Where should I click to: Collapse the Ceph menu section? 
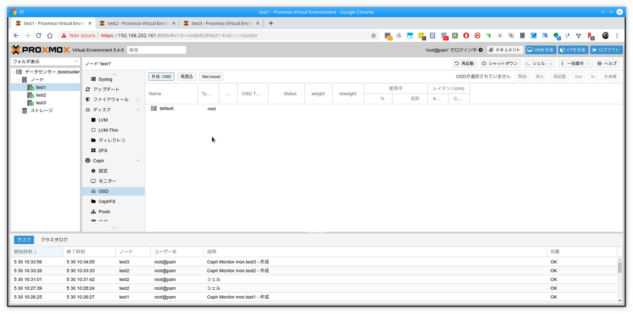click(x=138, y=161)
